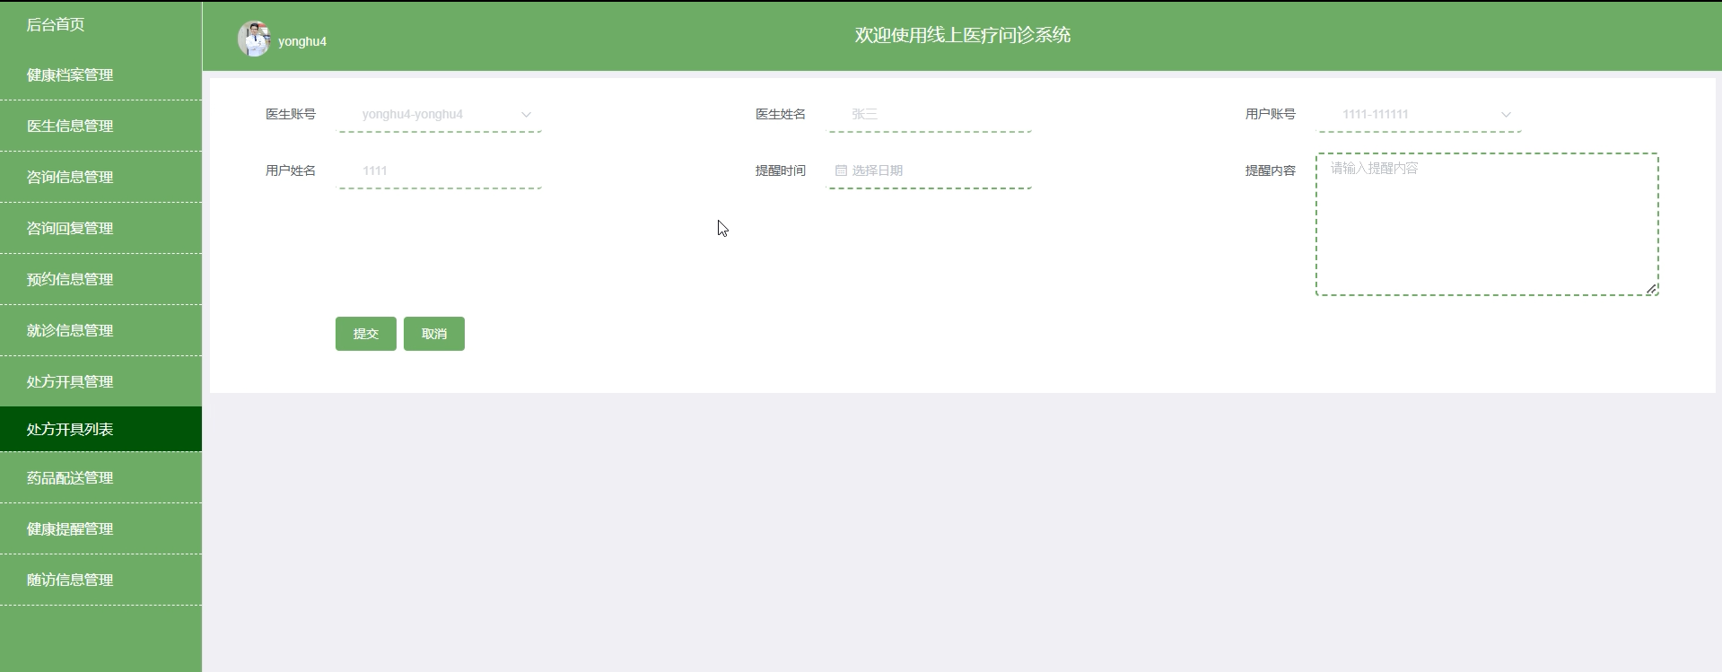Click the user avatar picture

click(x=254, y=39)
